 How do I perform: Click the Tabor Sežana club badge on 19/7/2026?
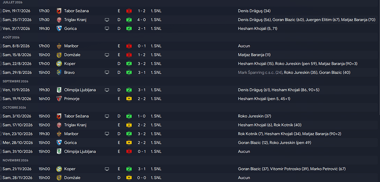[59, 11]
